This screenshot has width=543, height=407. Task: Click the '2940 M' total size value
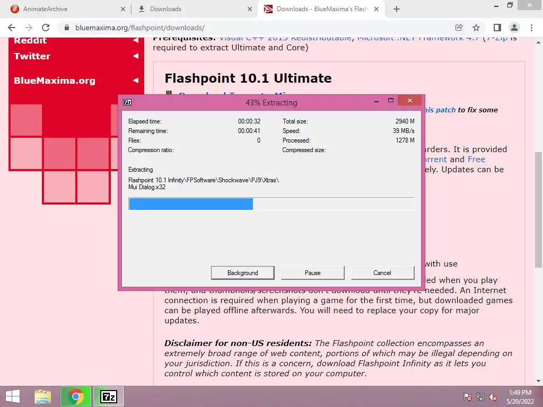click(405, 121)
